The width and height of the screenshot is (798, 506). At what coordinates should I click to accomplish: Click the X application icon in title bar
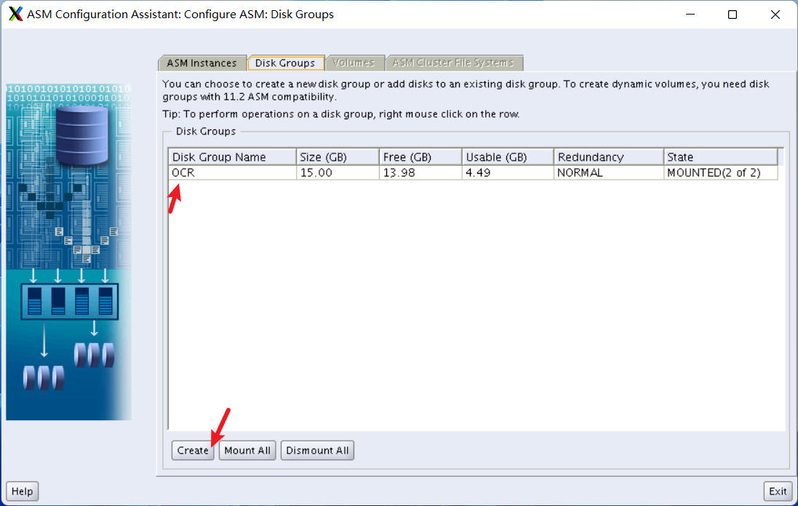click(x=16, y=14)
